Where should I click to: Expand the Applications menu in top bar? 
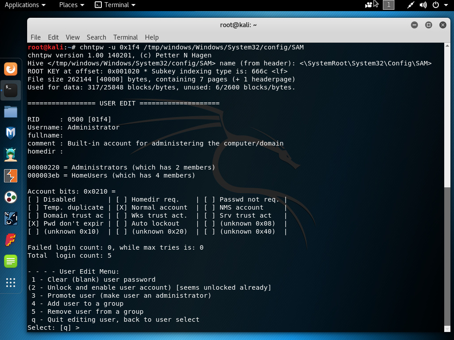tap(25, 5)
